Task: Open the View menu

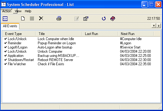Action: [x=18, y=11]
